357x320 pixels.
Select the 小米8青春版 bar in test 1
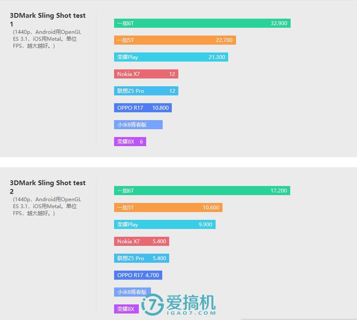point(138,125)
